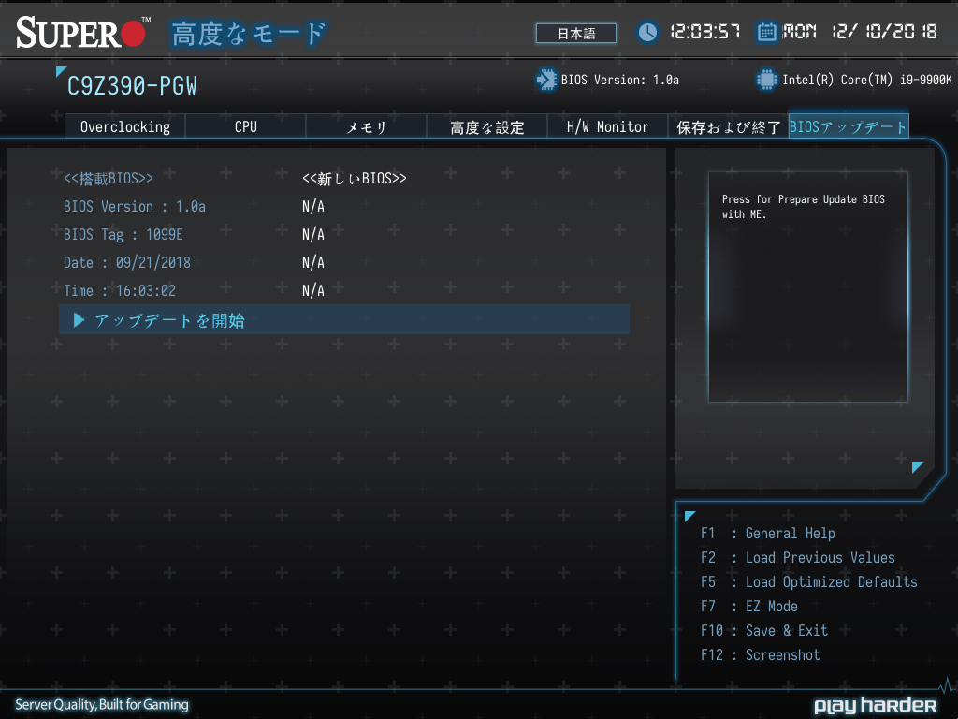
Task: Switch to the Overclocking tab
Action: (x=125, y=126)
